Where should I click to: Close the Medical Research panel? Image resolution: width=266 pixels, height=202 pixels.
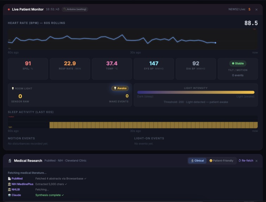[x=256, y=161]
